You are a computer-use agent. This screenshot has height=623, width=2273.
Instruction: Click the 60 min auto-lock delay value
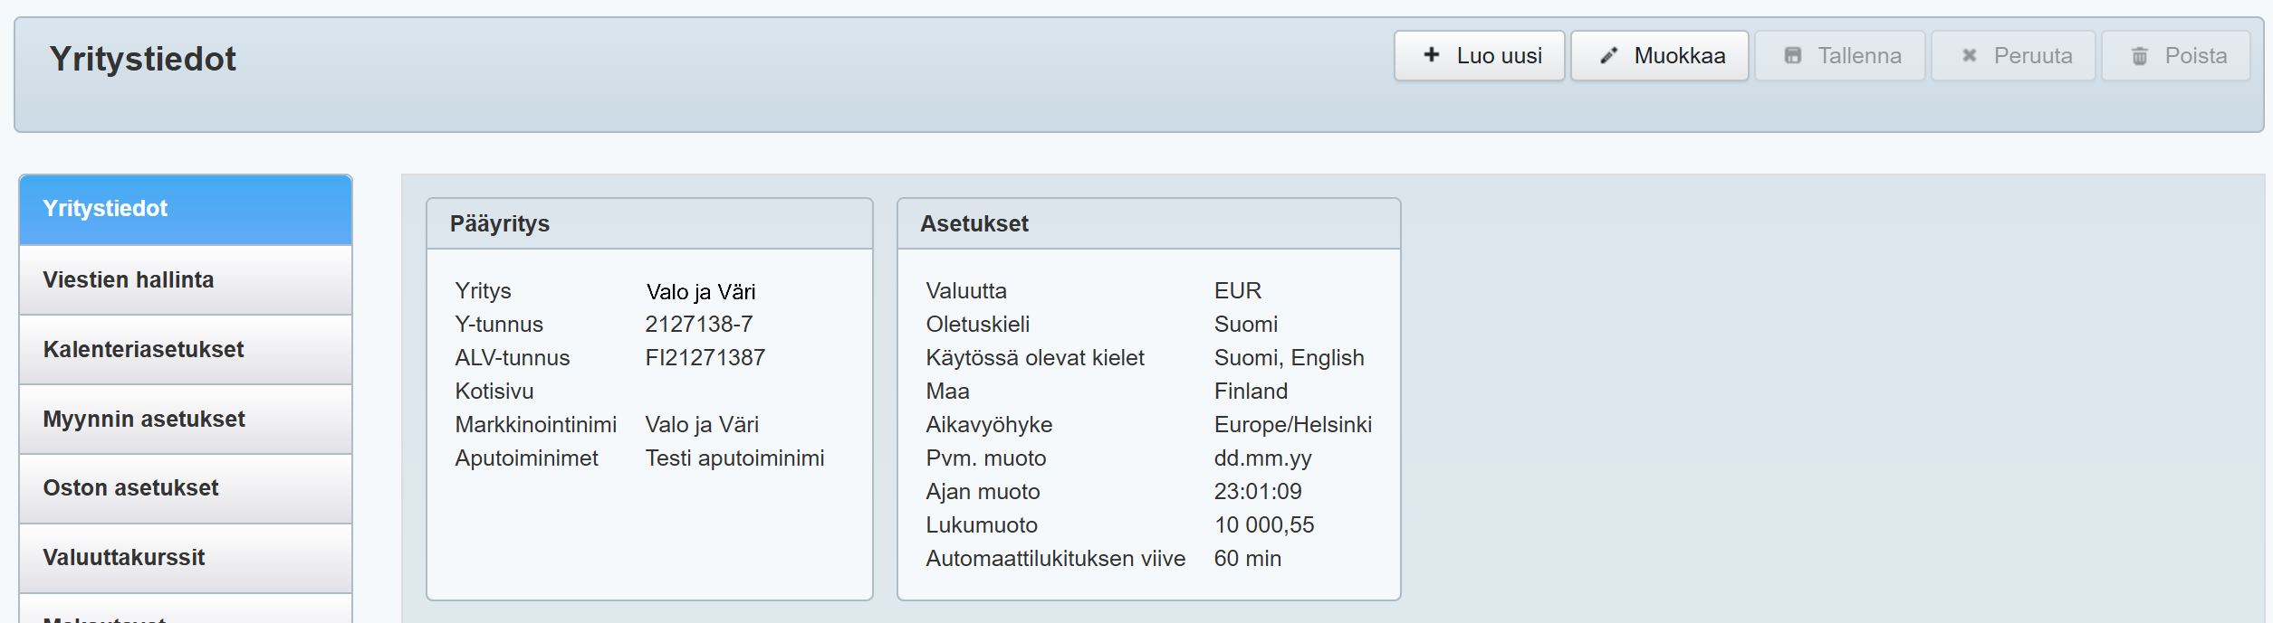[x=1247, y=559]
